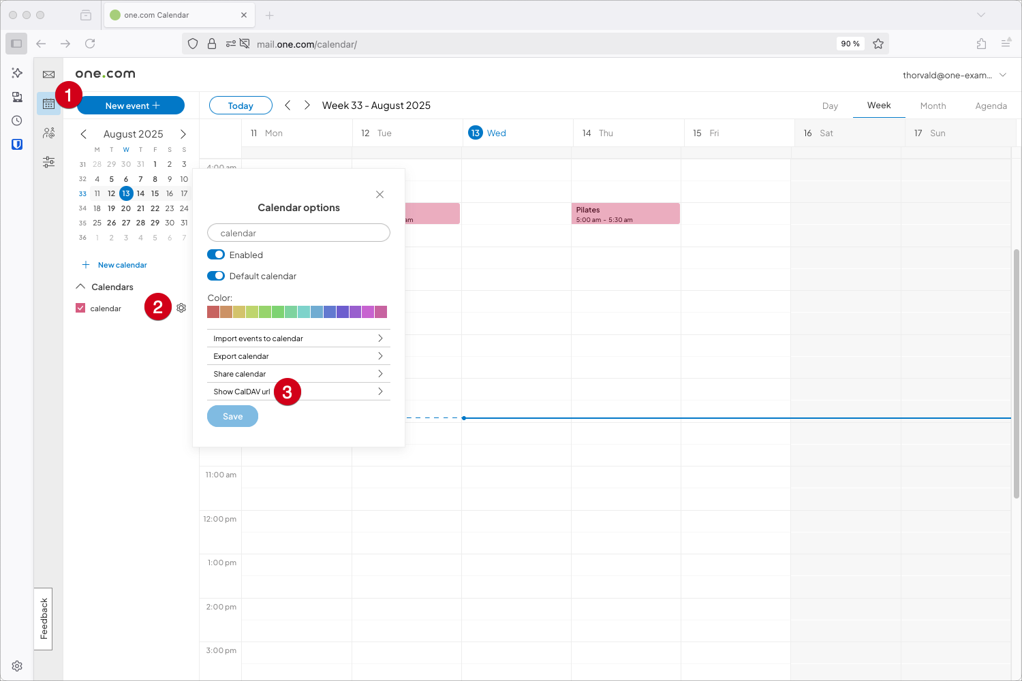Disable the Enabled toggle in Calendar options
Viewport: 1022px width, 681px height.
(215, 254)
